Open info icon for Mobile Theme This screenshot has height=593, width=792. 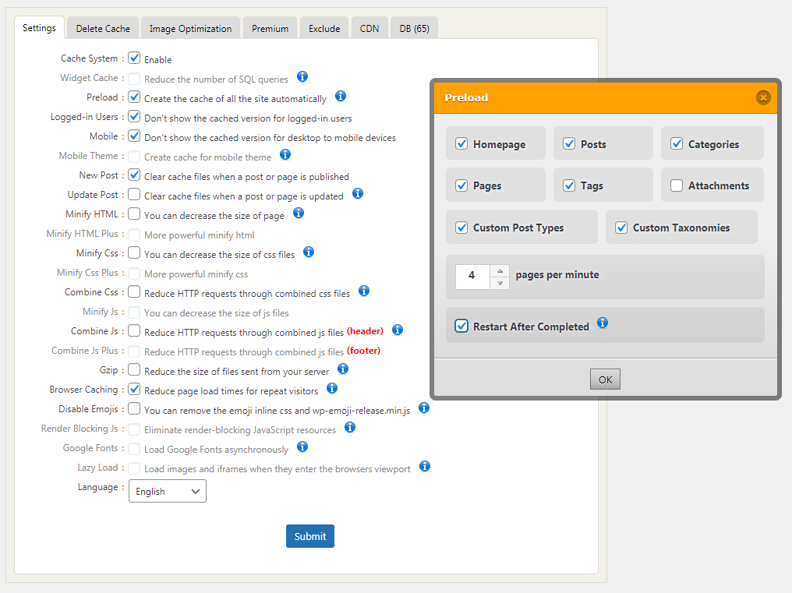point(285,154)
